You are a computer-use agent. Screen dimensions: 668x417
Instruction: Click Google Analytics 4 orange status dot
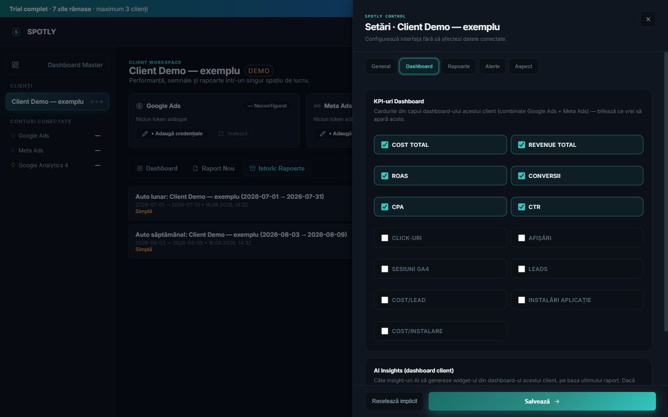(x=13, y=165)
